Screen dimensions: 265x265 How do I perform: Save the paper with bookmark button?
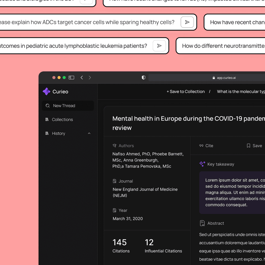254,146
